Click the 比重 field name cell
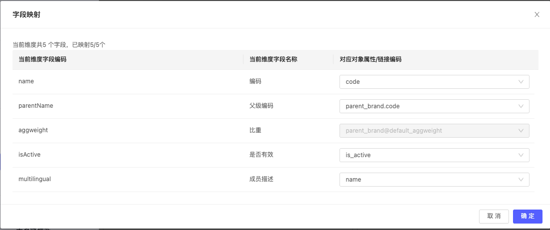The image size is (550, 230). (255, 131)
